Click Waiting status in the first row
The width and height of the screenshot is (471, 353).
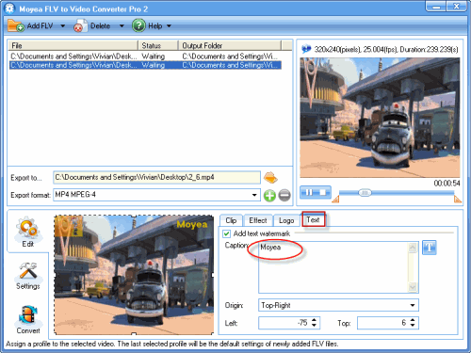(154, 56)
